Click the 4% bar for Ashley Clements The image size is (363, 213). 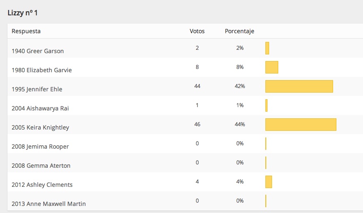click(269, 182)
